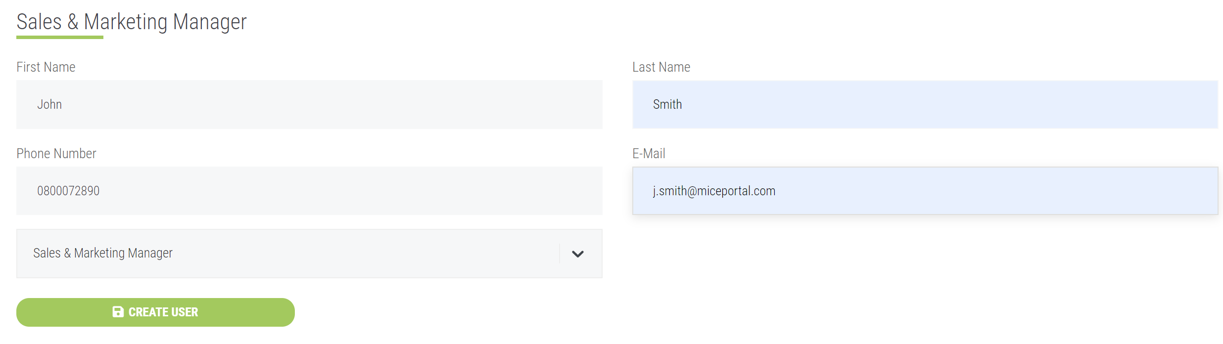Click the Phone Number label
This screenshot has height=344, width=1223.
point(56,154)
